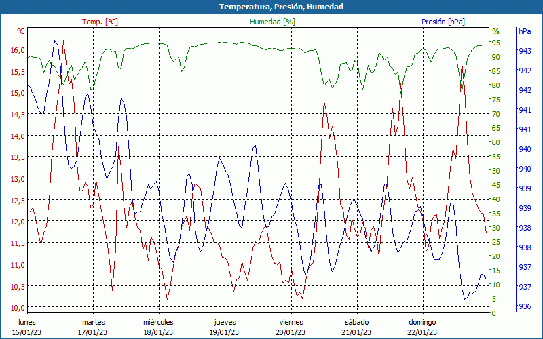This screenshot has height=339, width=543.
Task: Click the chart title 'Temperatura, Presión, Humedad'
Action: tap(281, 7)
